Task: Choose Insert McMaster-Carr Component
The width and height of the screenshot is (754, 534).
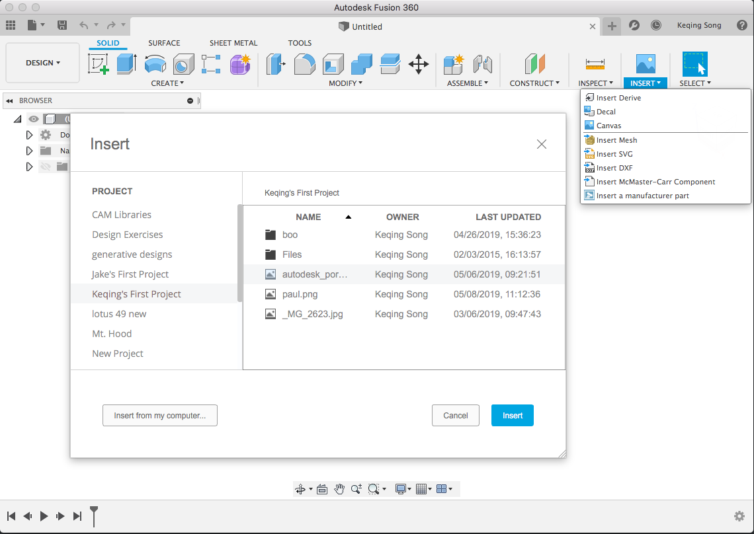Action: tap(665, 182)
